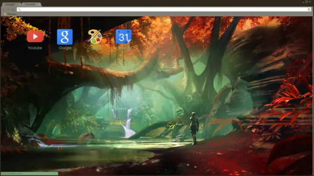Click the Youtube text label under the icon
The height and width of the screenshot is (176, 314).
35,48
